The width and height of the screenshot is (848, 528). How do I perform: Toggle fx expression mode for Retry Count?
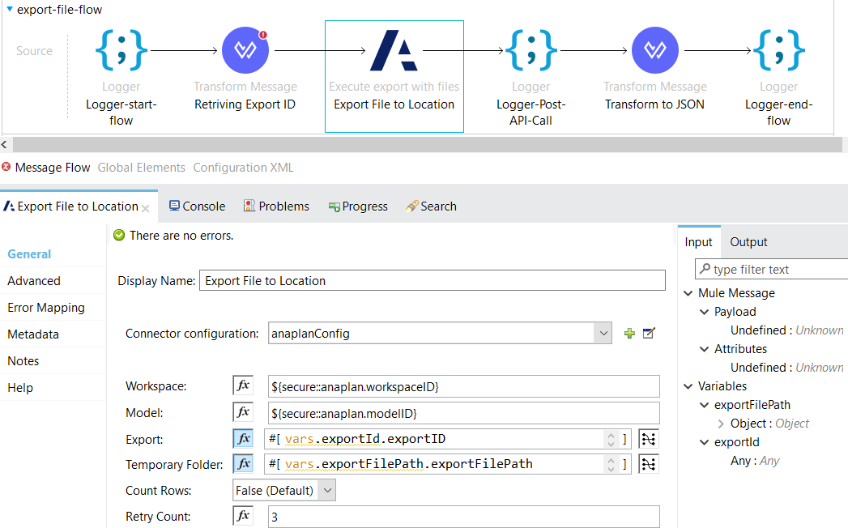coord(243,516)
